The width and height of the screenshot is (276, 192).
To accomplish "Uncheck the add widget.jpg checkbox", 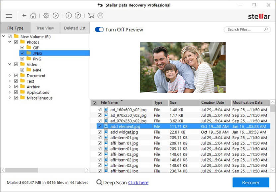I will click(100, 132).
